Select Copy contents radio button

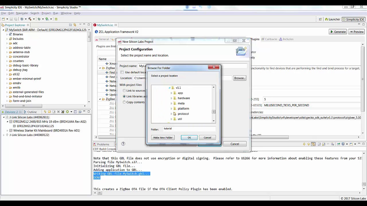(x=124, y=102)
